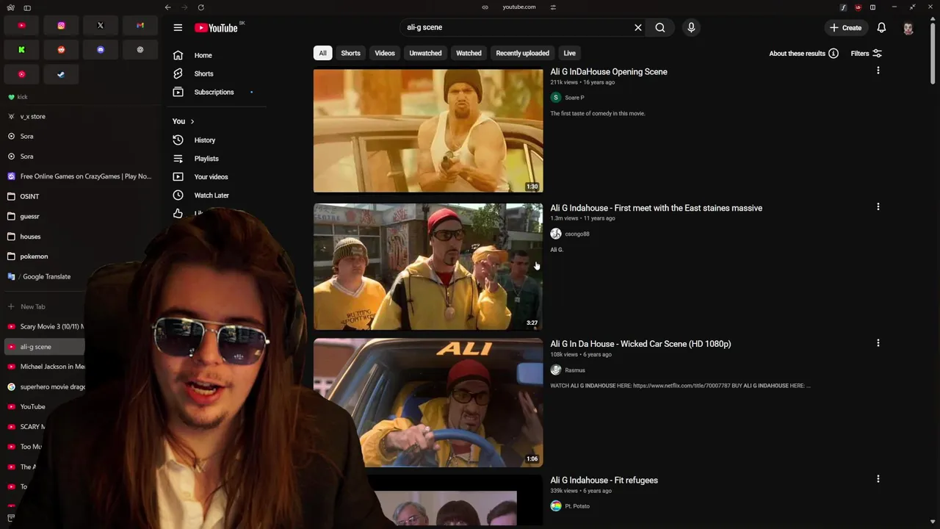Open pinned Discord tile
This screenshot has width=940, height=529.
(101, 50)
